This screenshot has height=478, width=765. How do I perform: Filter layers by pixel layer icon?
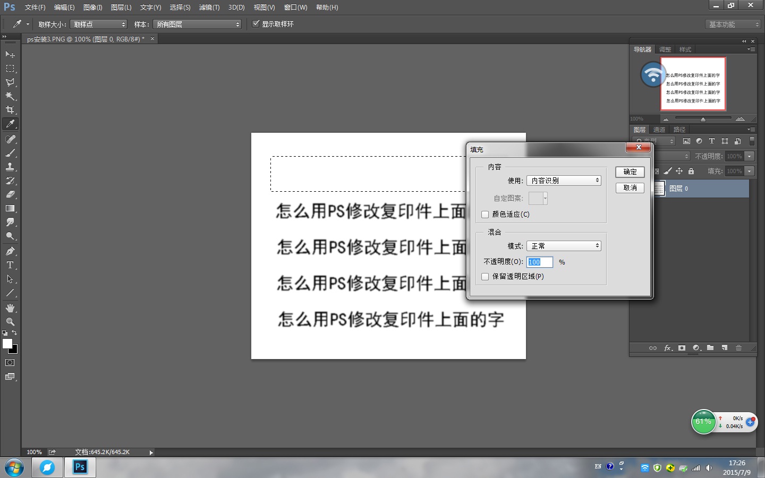coord(686,141)
